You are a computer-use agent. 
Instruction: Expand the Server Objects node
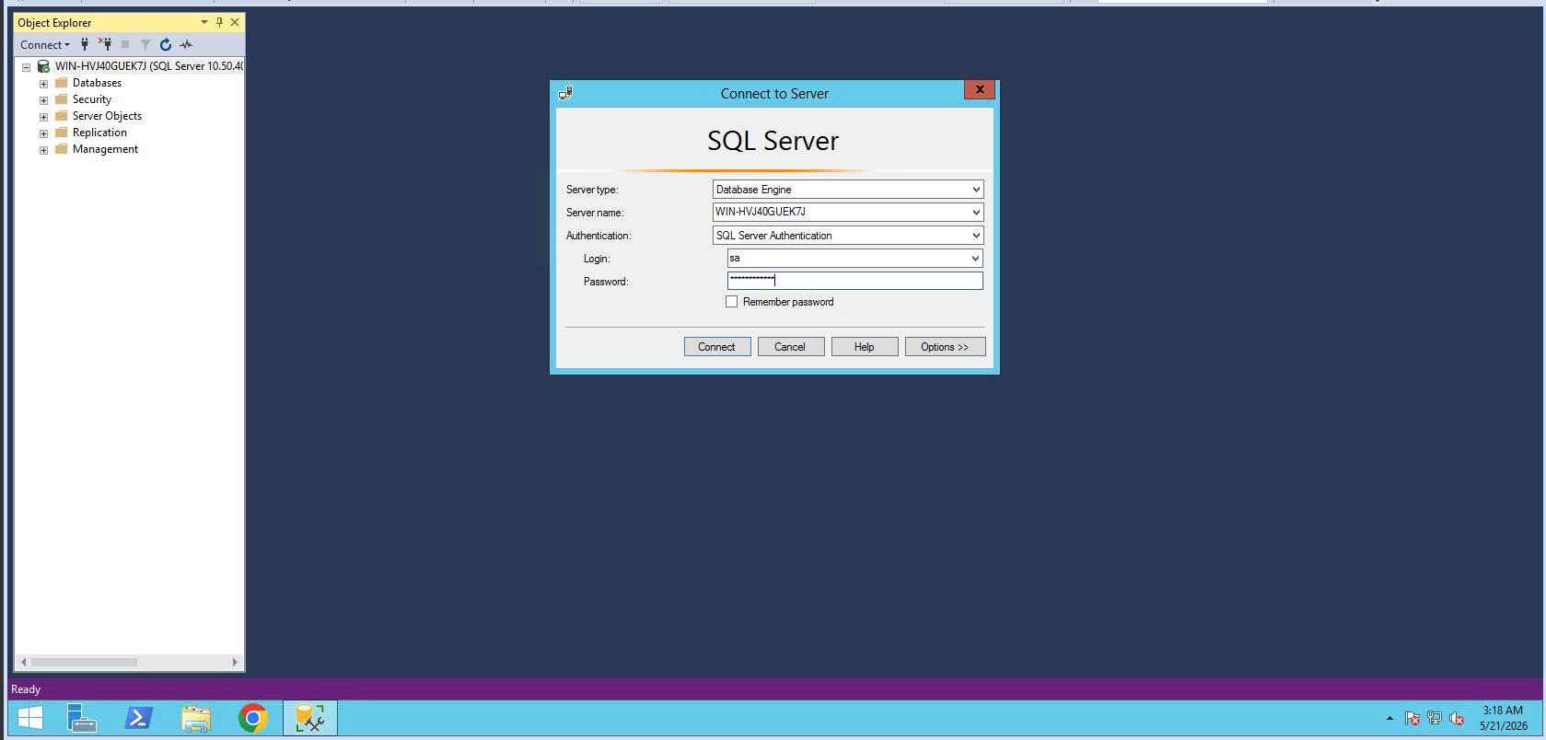coord(43,117)
